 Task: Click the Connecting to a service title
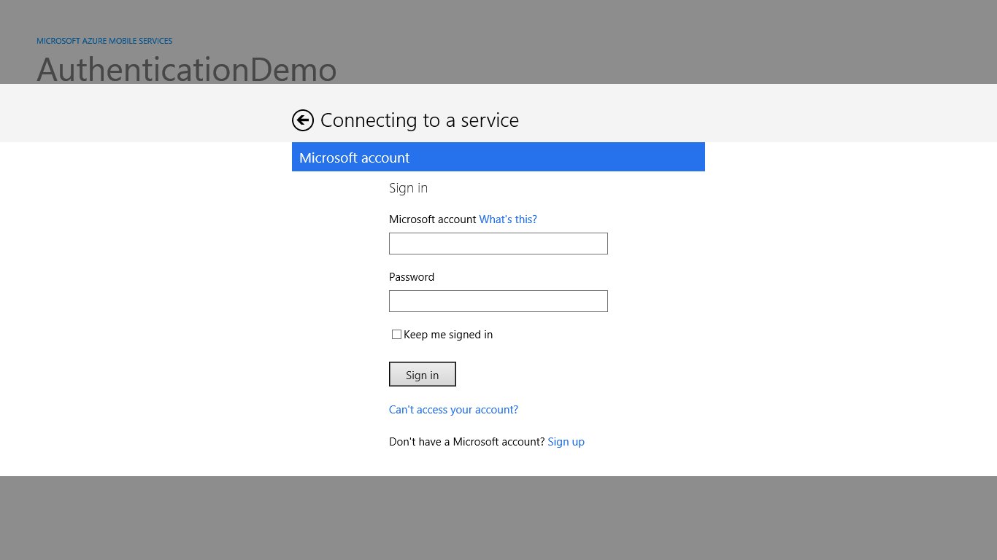pyautogui.click(x=420, y=120)
